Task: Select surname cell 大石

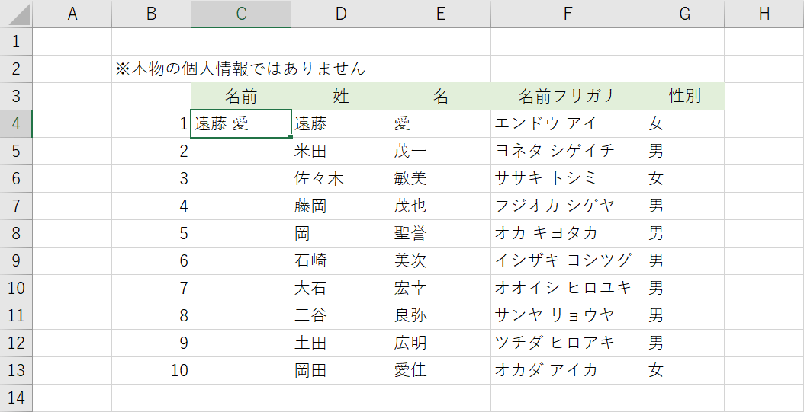Action: [341, 288]
